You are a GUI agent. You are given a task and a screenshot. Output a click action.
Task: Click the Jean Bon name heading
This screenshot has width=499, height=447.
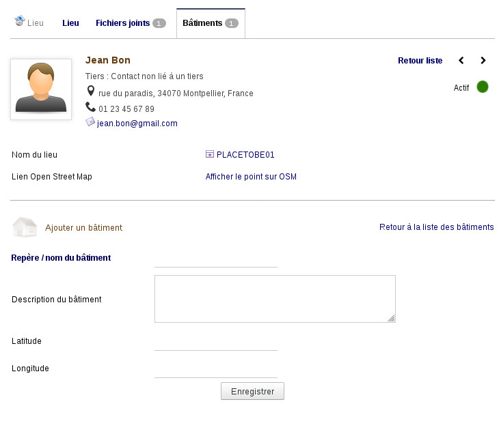click(108, 60)
